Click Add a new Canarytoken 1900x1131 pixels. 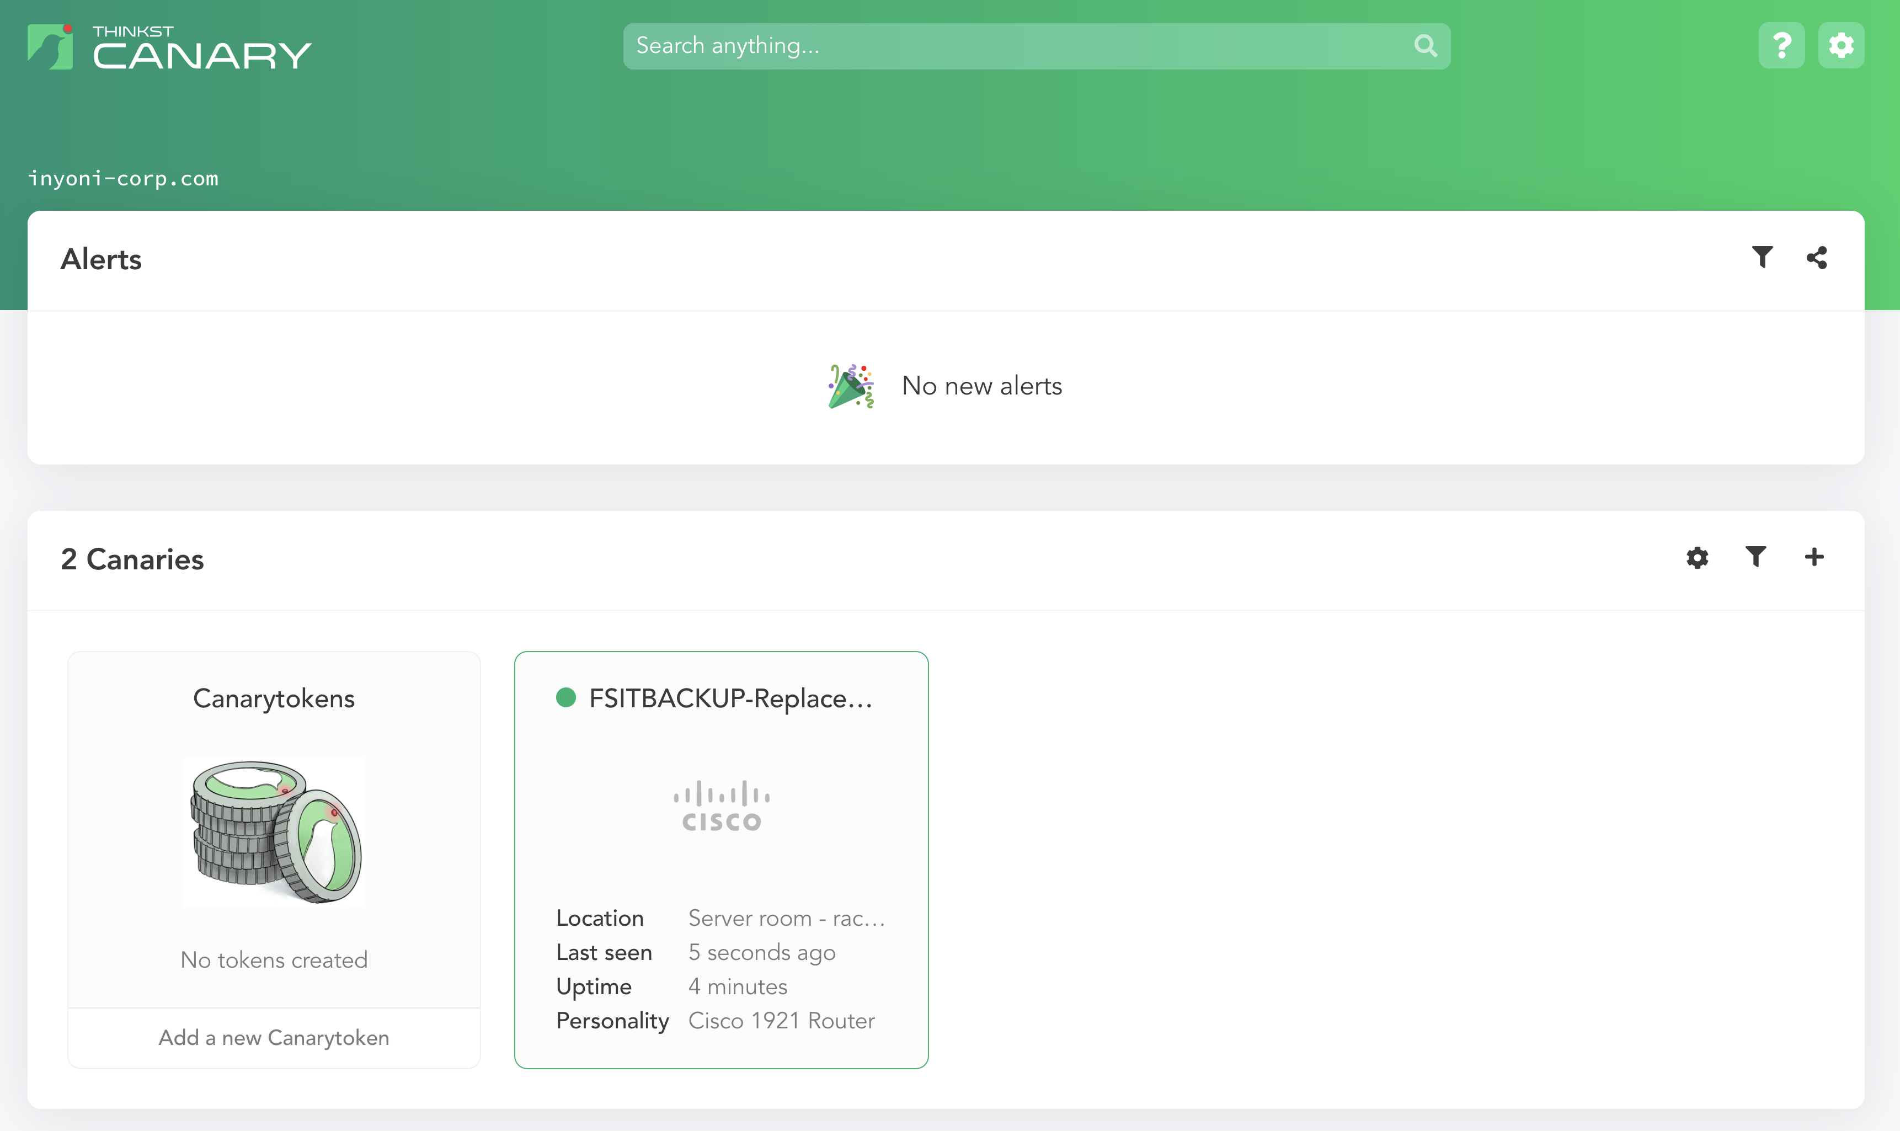tap(274, 1038)
